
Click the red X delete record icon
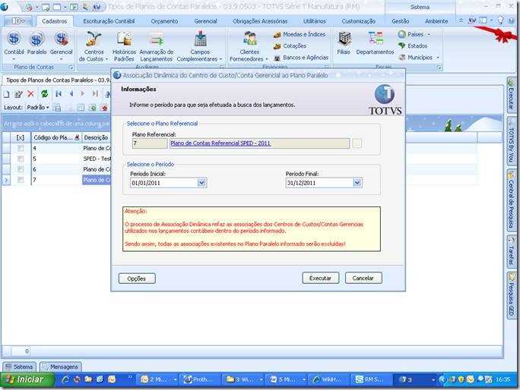[x=30, y=94]
